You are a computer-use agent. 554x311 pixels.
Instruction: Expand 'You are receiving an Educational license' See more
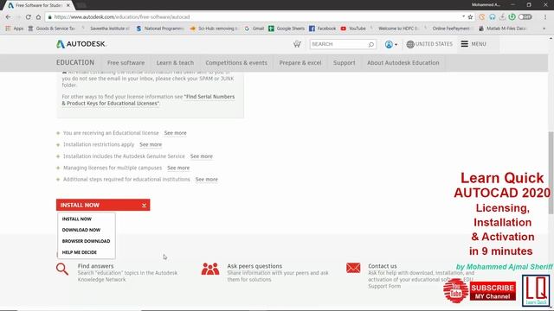175,133
